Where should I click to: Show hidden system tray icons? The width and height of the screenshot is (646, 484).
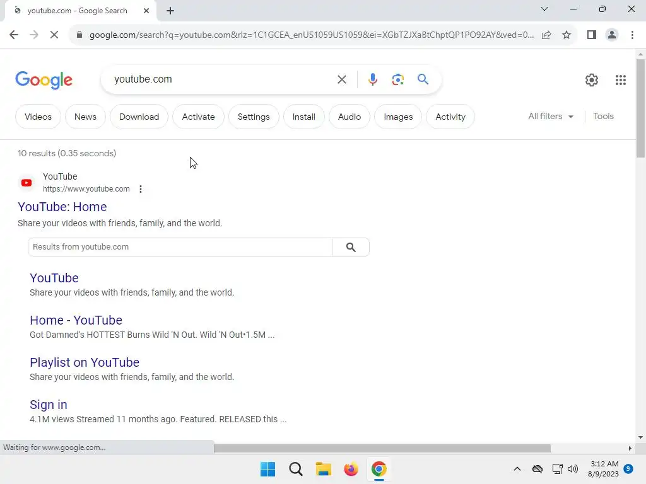[517, 469]
